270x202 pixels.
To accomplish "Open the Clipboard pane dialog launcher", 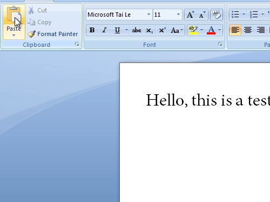I will pyautogui.click(x=77, y=44).
